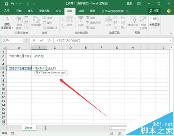174x136 pixels.
Task: Open the Name Box dropdown showing SUM
Action: [x=21, y=40]
